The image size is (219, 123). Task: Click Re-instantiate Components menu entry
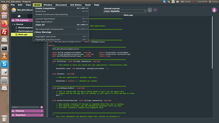61,29
